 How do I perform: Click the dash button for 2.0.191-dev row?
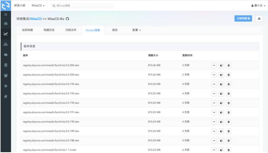tap(214, 112)
